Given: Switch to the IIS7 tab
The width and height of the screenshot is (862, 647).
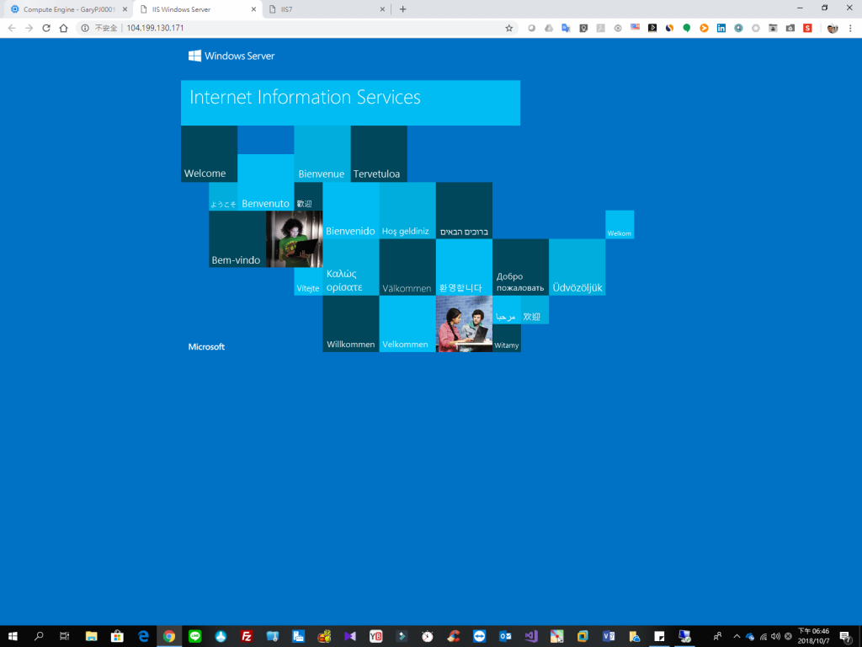Looking at the screenshot, I should click(x=327, y=9).
